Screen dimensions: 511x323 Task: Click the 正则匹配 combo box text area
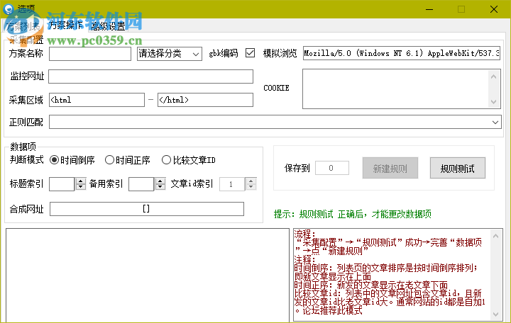[269, 123]
